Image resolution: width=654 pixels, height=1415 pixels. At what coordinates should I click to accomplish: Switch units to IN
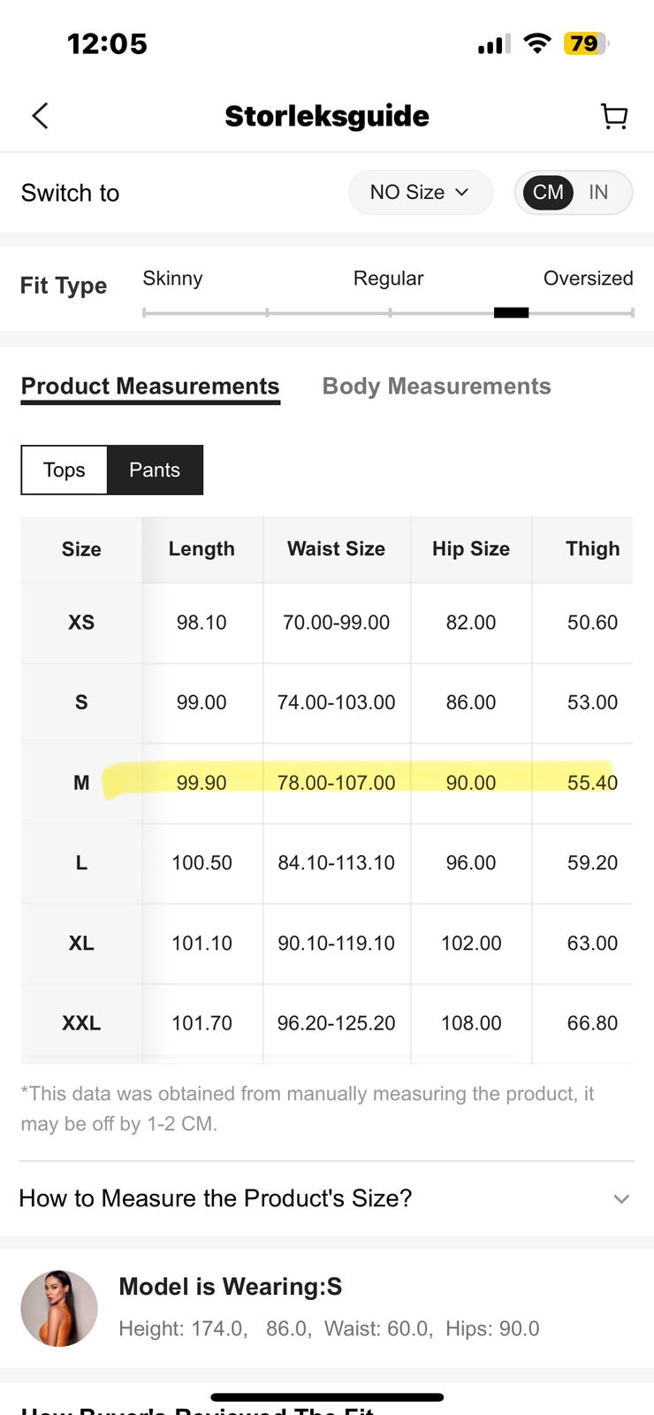point(598,192)
